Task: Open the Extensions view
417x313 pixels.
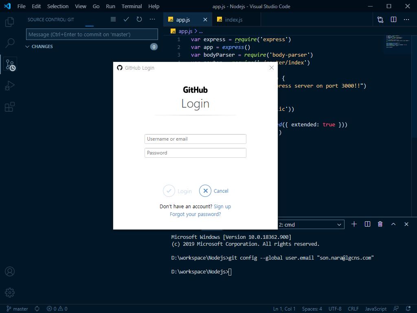Action: pos(10,107)
